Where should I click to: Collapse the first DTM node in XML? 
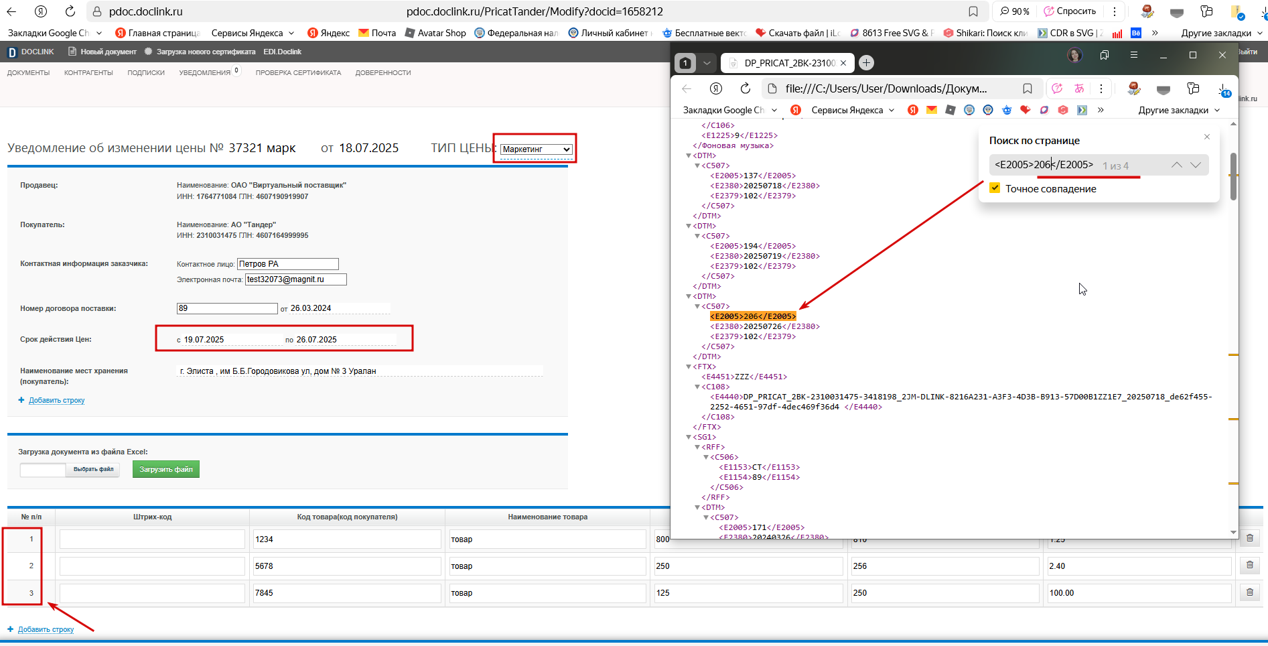click(689, 155)
